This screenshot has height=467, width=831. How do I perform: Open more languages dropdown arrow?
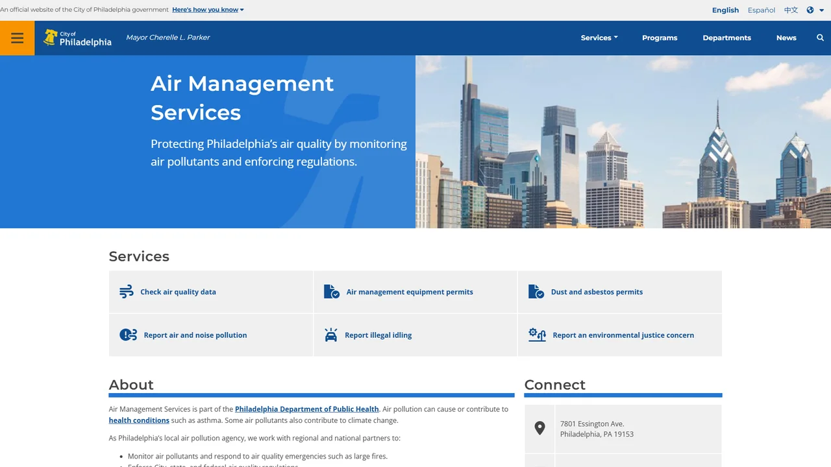821,10
